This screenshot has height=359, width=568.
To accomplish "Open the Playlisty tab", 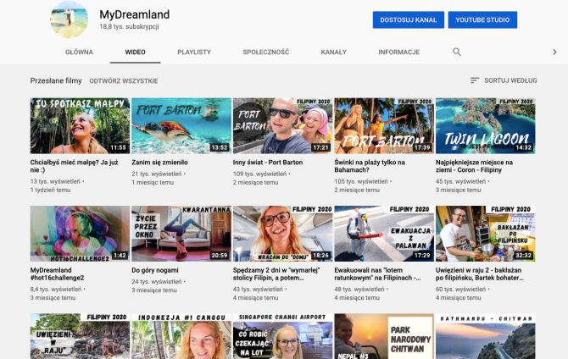I will (194, 52).
